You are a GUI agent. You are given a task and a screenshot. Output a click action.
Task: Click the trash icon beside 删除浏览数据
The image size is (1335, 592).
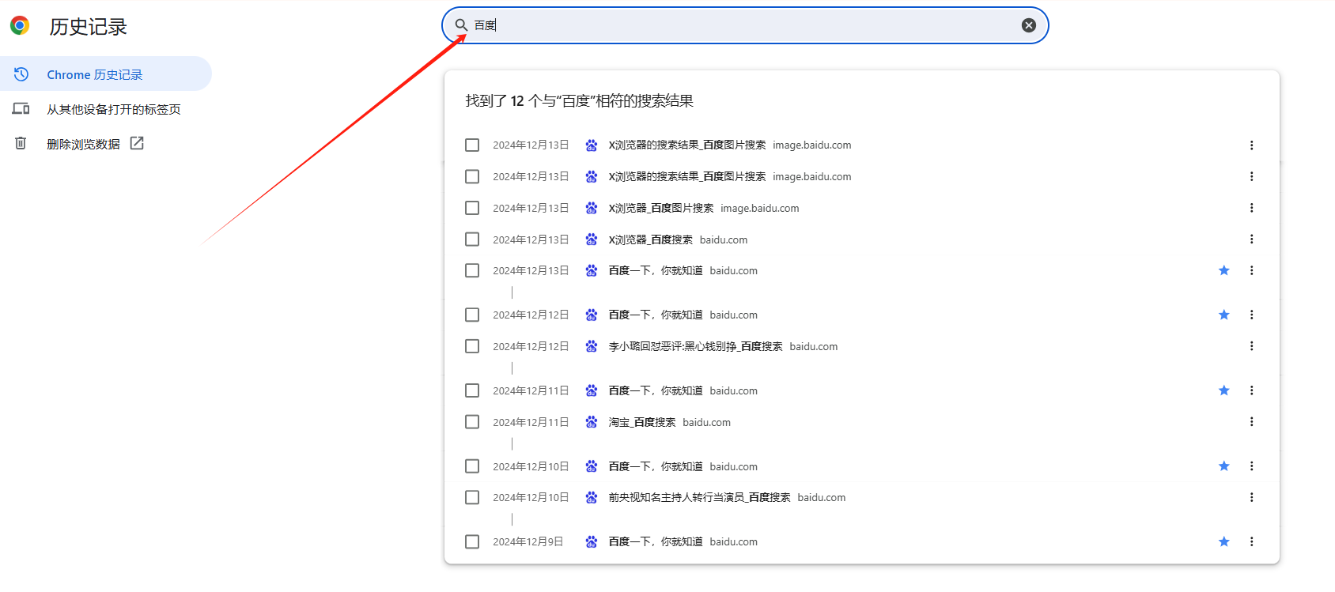coord(21,143)
